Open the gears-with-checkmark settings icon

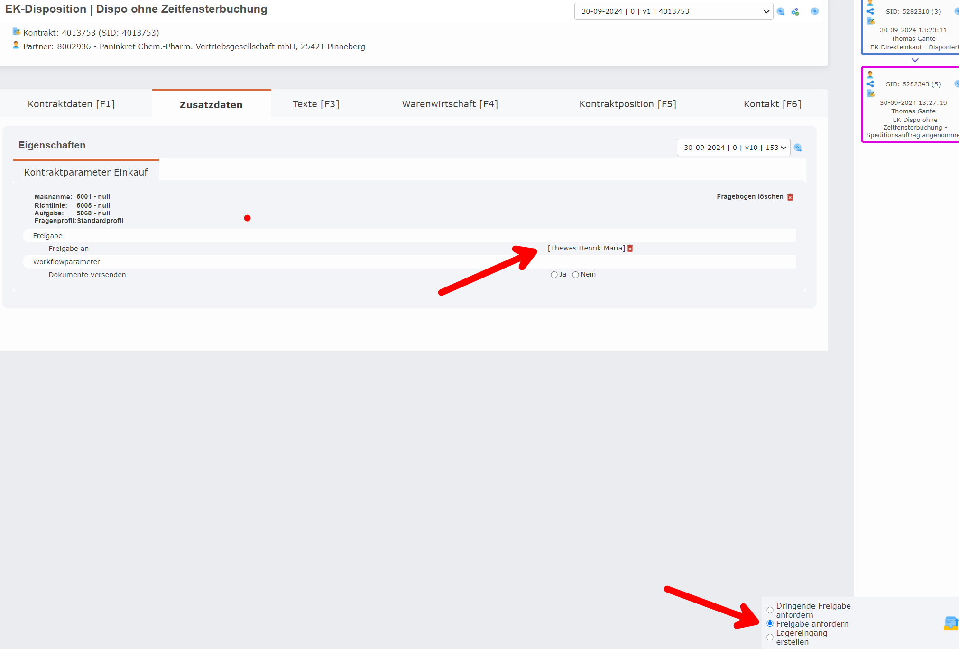point(795,11)
